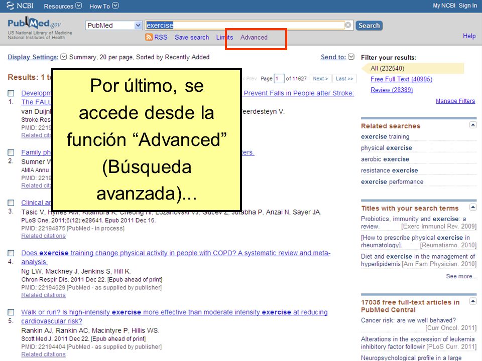Select checkbox for result 1
This screenshot has width=482, height=361.
click(x=11, y=93)
